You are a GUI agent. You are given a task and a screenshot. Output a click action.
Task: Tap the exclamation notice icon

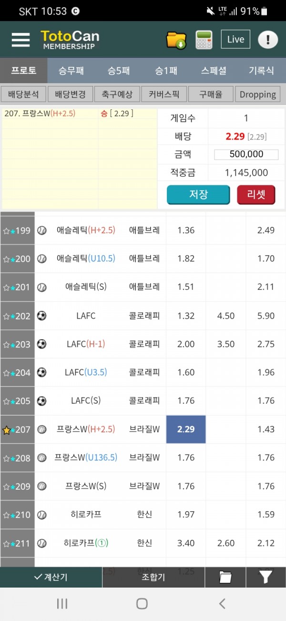coord(268,40)
